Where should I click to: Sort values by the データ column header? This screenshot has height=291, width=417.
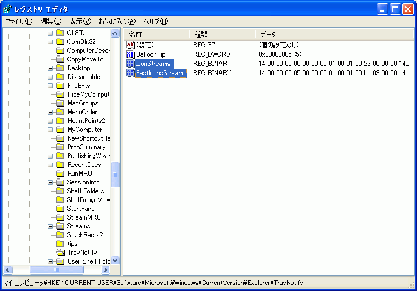pos(334,35)
